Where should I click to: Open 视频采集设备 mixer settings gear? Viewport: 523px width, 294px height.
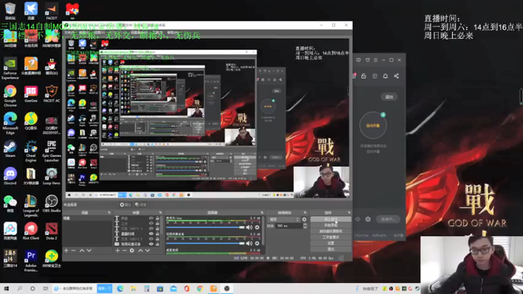click(257, 243)
